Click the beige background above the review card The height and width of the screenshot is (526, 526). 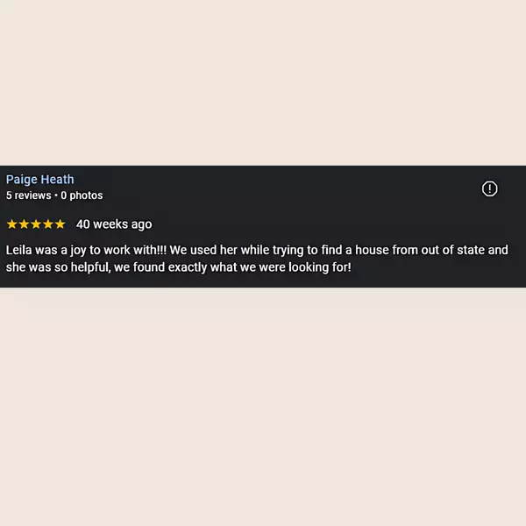263,82
